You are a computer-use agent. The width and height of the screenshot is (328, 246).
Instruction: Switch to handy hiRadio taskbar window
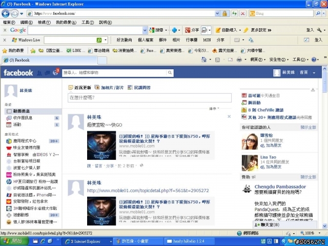click(x=189, y=241)
